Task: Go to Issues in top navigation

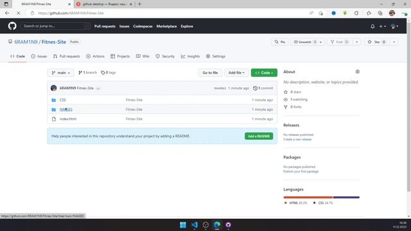Action: point(124,26)
